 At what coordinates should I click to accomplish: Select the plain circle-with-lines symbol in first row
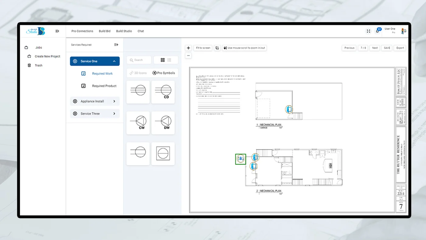point(138,92)
